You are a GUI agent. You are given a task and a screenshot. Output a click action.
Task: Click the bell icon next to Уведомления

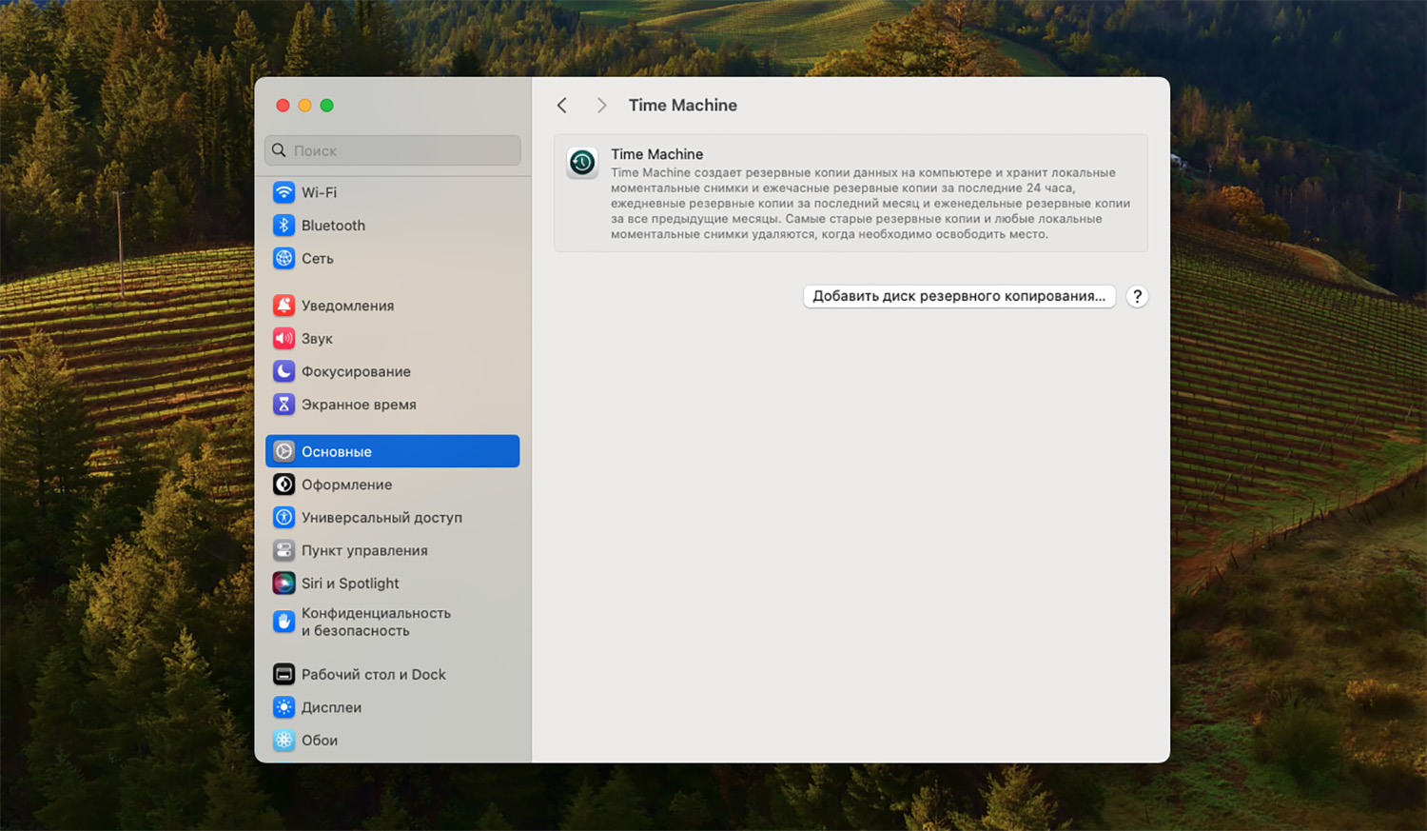[x=283, y=306]
